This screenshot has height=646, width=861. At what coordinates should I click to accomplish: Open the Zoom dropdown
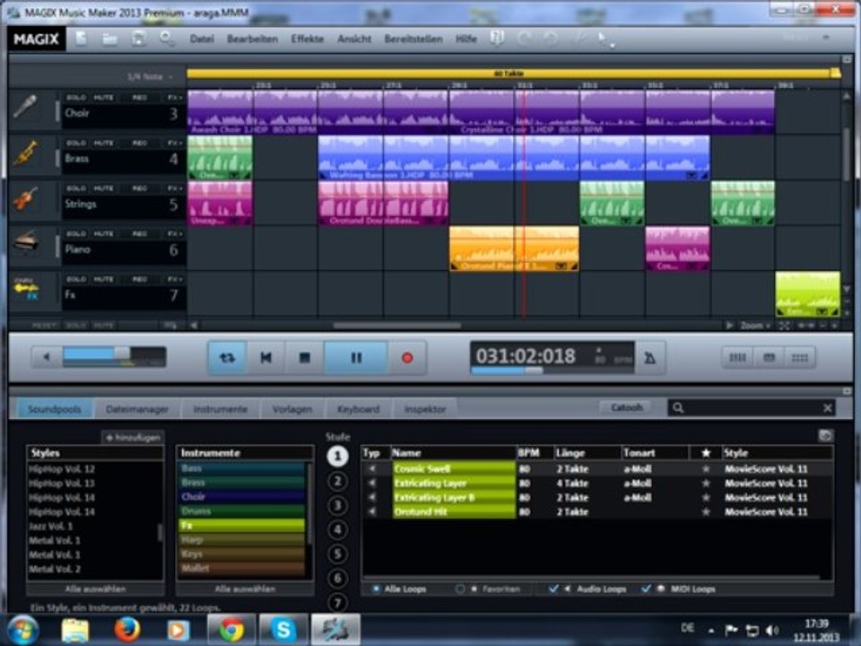coord(755,326)
